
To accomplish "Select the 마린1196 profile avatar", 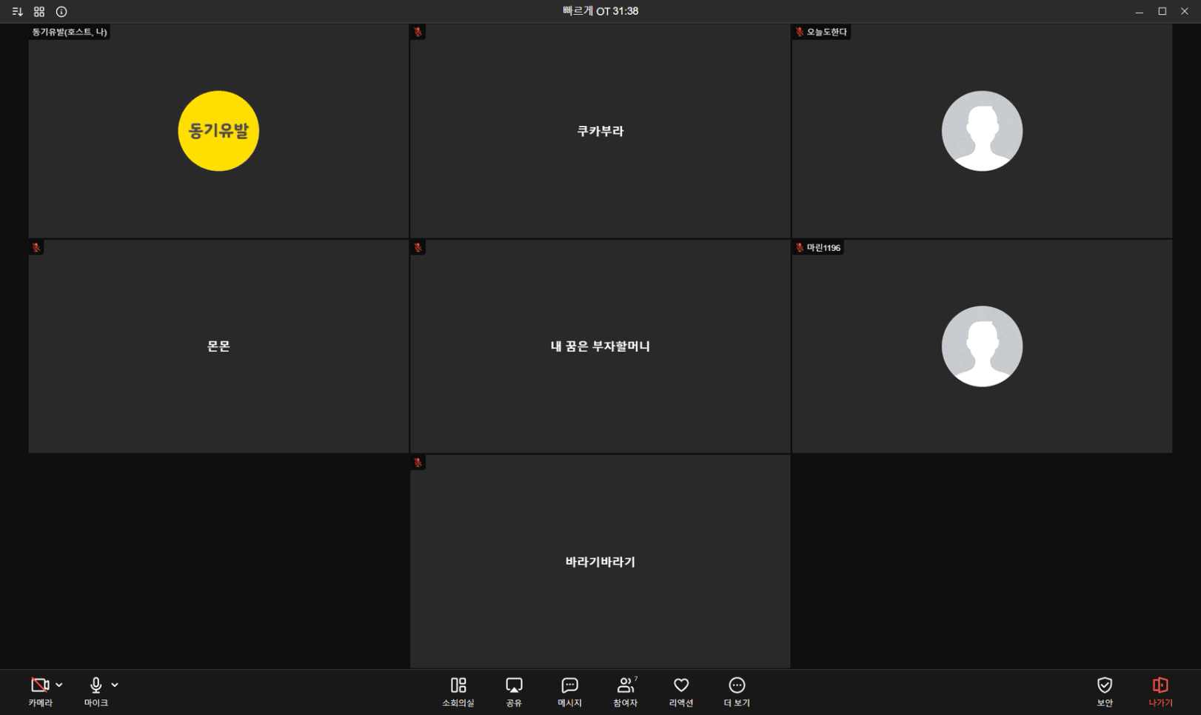I will coord(982,346).
